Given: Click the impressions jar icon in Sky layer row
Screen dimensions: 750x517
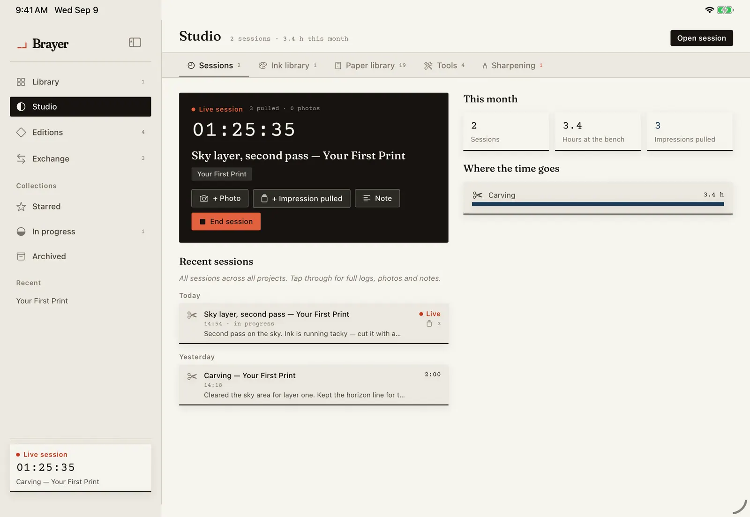Looking at the screenshot, I should (x=429, y=323).
